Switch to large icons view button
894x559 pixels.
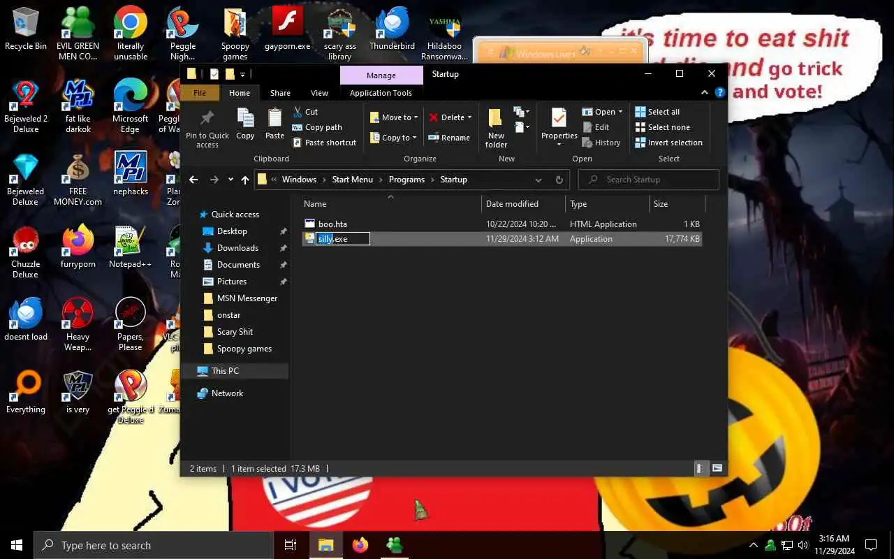click(717, 468)
